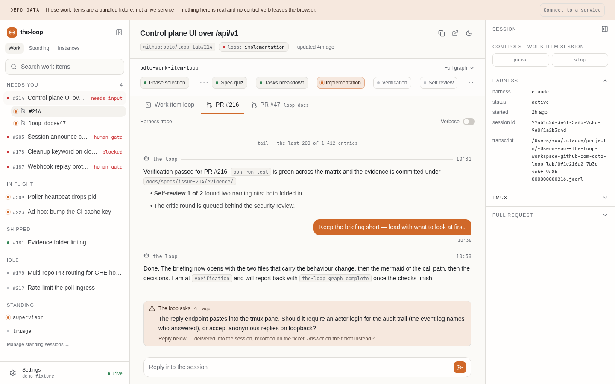Open the Work item loop tab
The width and height of the screenshot is (615, 384).
[170, 105]
